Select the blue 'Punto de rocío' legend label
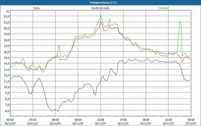Viewport: 201px width, 126px height. (100, 8)
